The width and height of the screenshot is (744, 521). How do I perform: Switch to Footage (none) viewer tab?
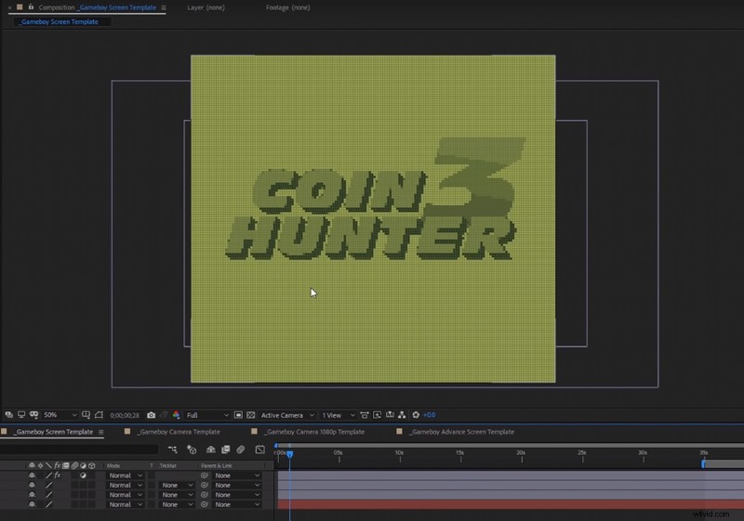tap(288, 7)
